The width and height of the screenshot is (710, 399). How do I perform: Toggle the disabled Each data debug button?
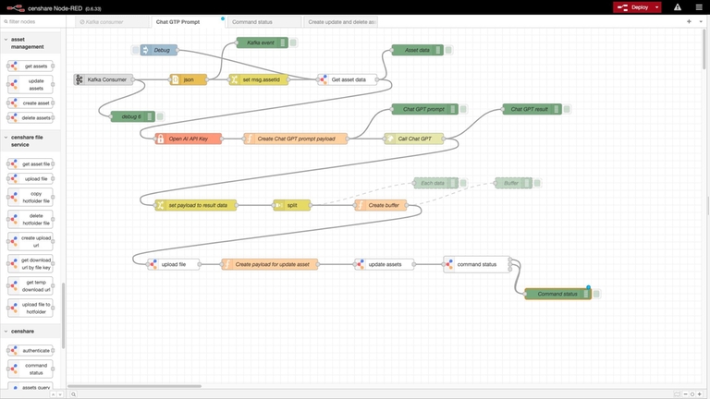click(463, 183)
